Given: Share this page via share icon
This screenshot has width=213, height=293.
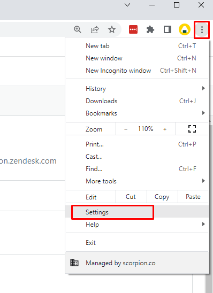Looking at the screenshot, I should (95, 29).
